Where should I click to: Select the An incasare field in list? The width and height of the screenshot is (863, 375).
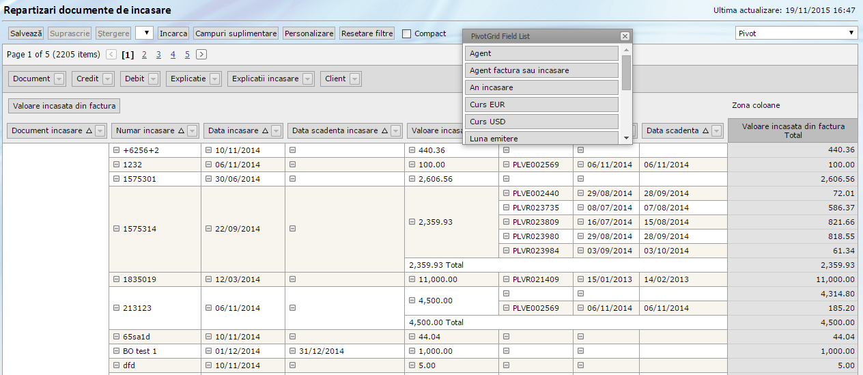(x=542, y=87)
